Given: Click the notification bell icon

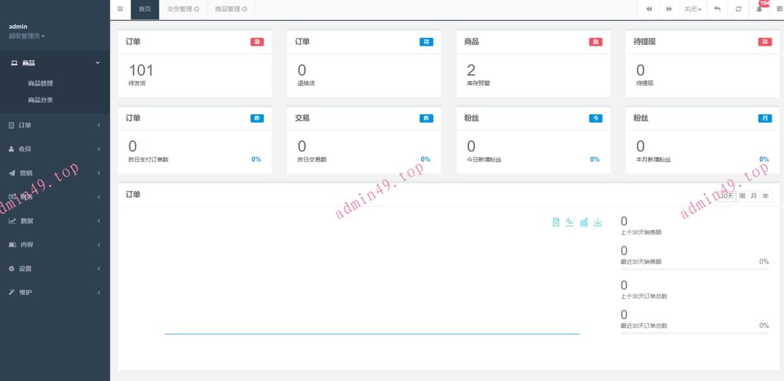Looking at the screenshot, I should (759, 9).
